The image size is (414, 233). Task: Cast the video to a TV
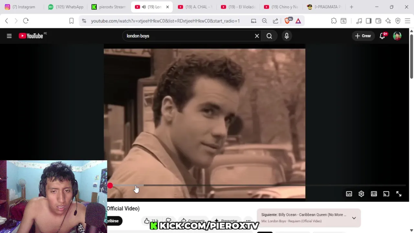[x=386, y=194]
